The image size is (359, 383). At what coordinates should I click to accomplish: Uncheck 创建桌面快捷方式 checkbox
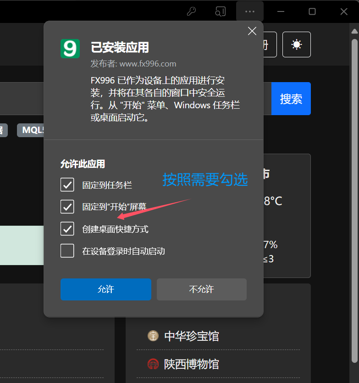[67, 228]
